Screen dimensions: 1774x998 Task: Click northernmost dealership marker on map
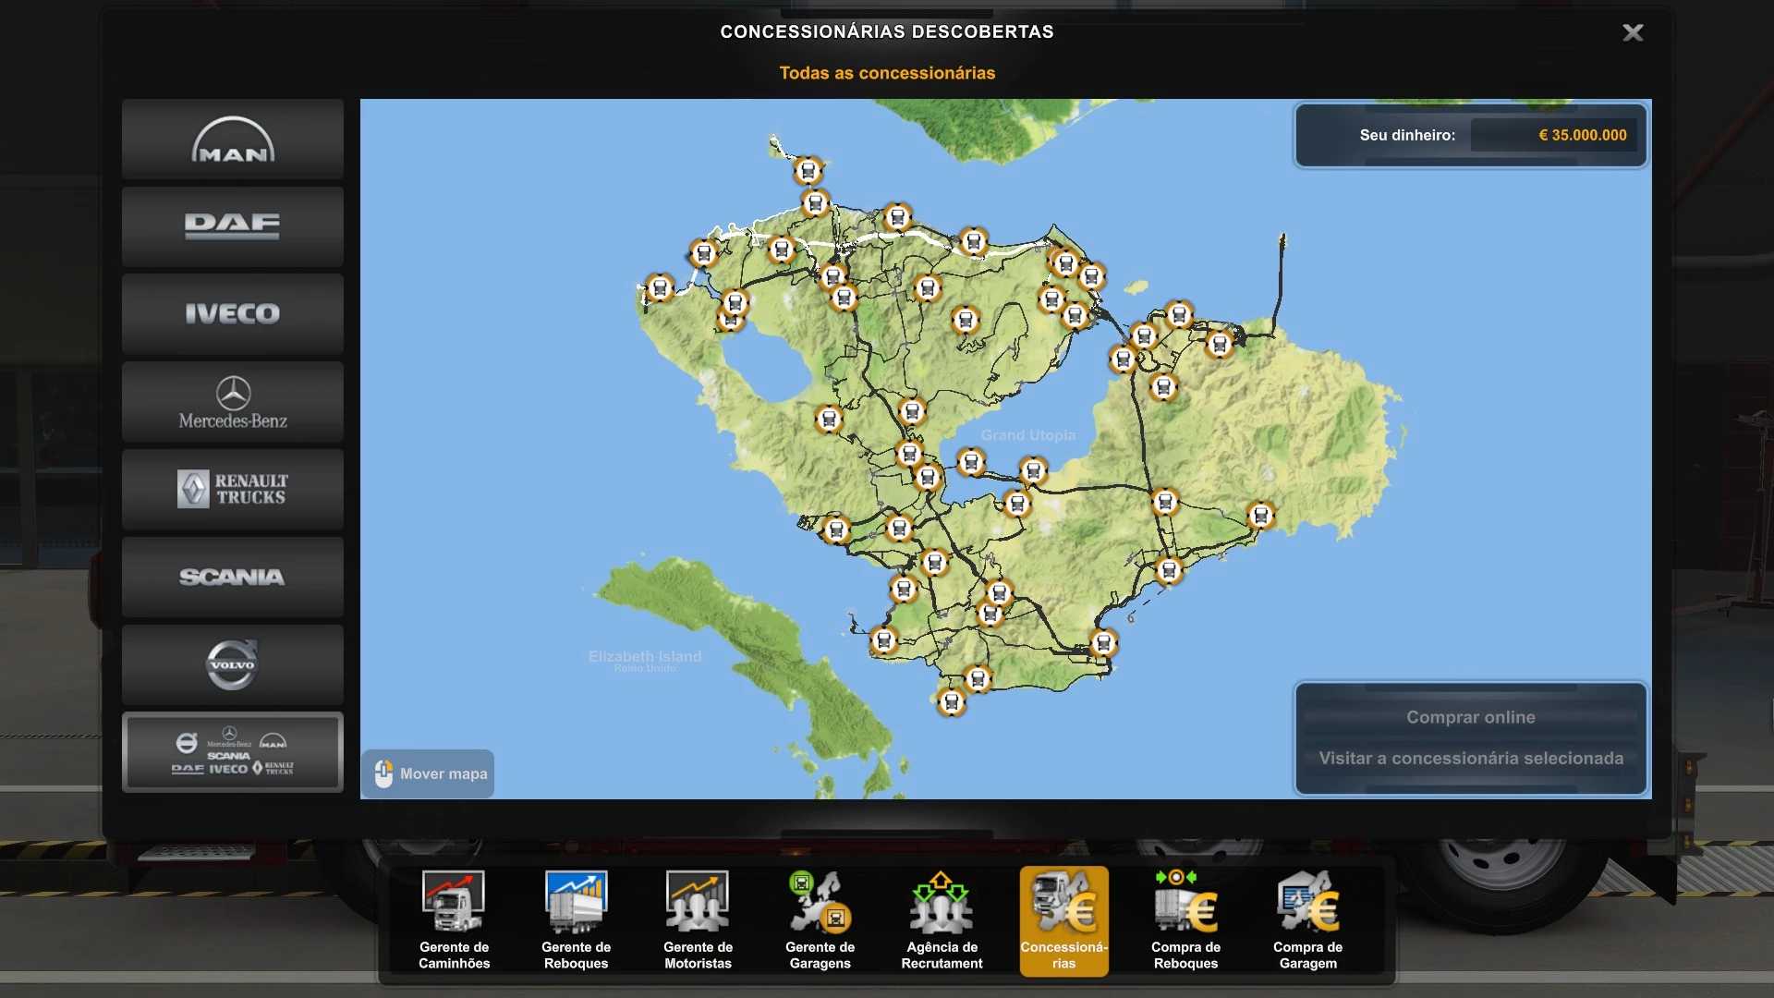point(808,171)
